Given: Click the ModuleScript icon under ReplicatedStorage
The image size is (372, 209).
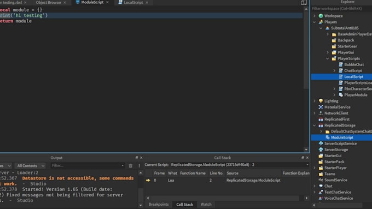Looking at the screenshot, I should coord(327,138).
